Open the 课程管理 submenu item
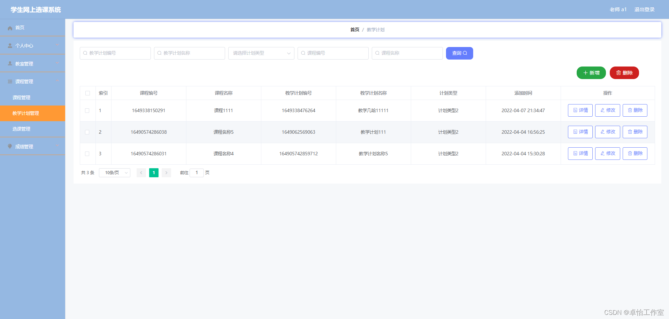669x319 pixels. (x=32, y=98)
